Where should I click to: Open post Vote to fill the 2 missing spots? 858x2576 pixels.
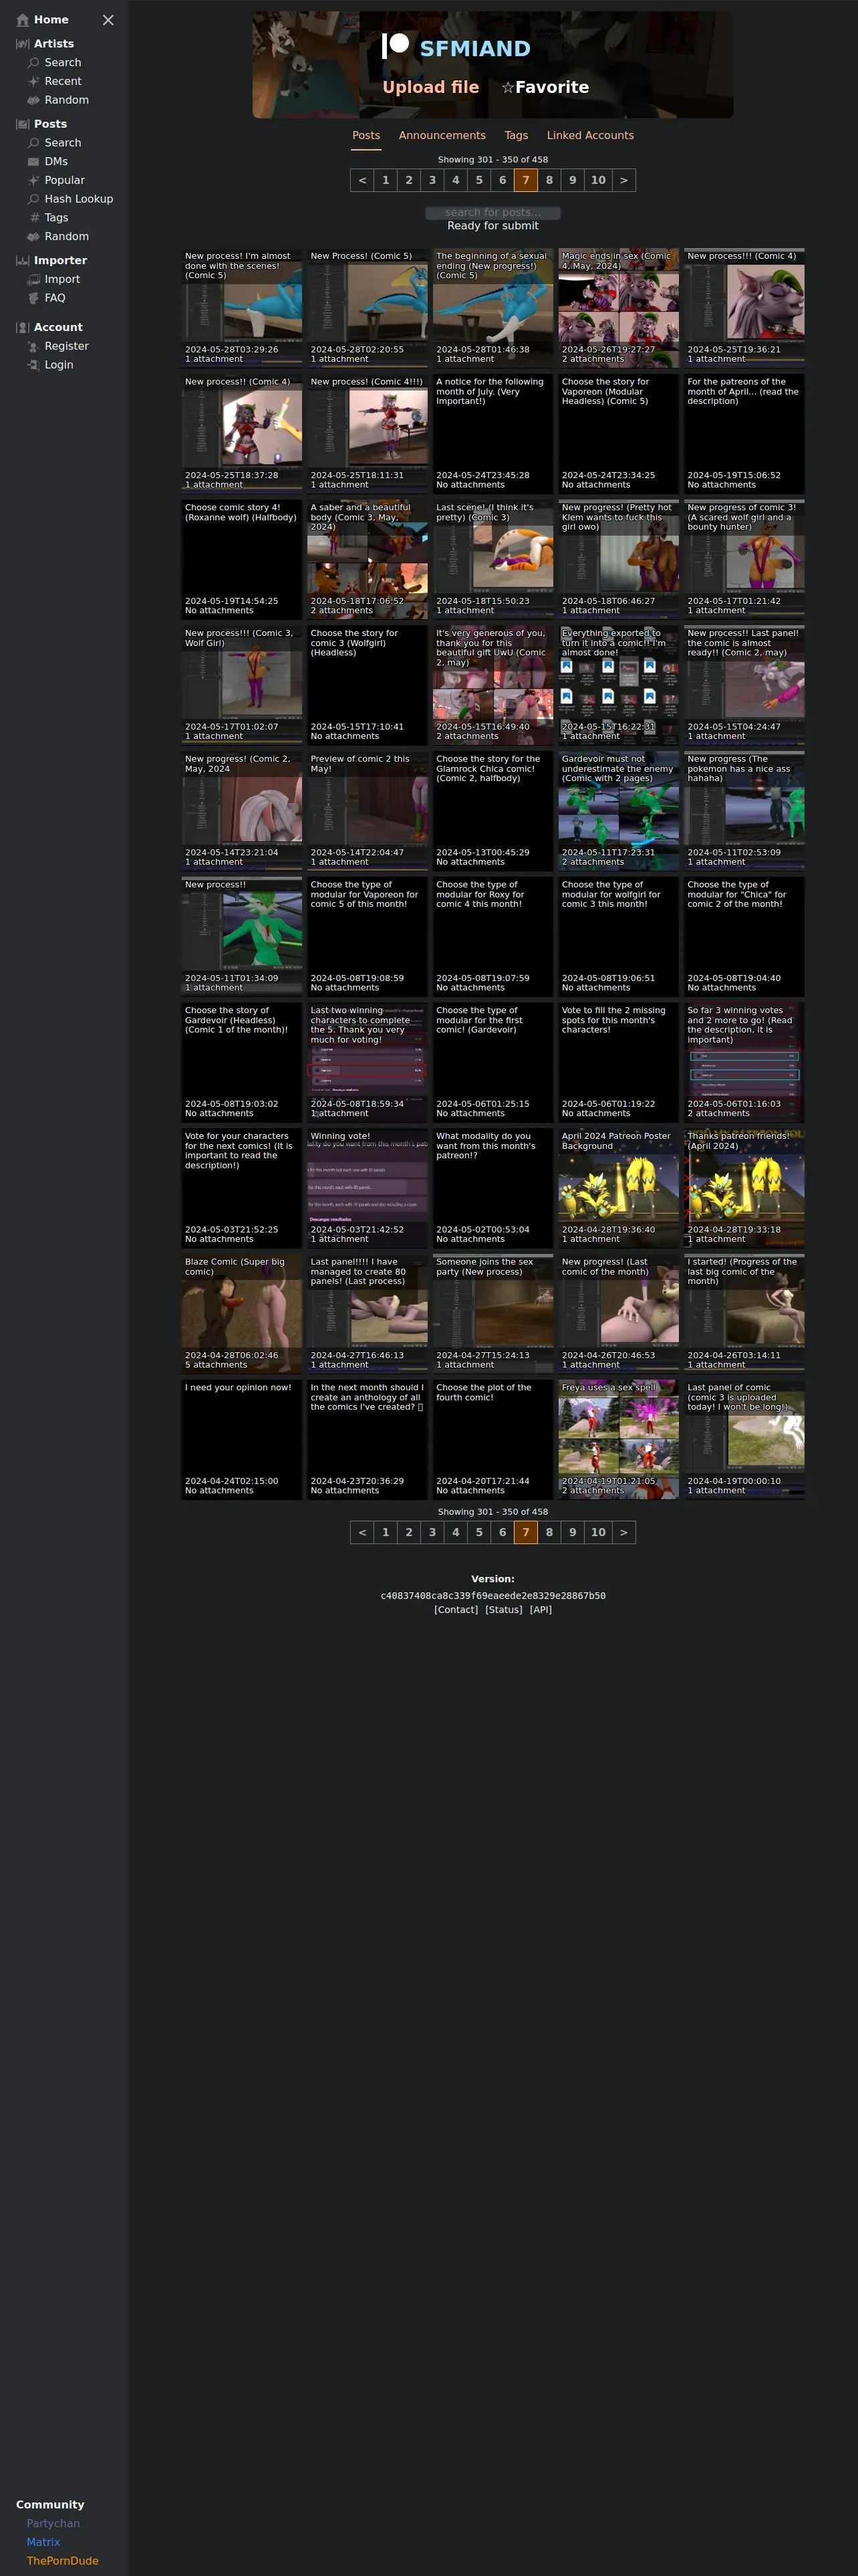click(x=618, y=1063)
